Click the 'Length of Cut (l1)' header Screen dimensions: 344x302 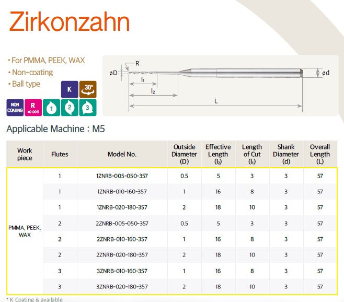252,154
